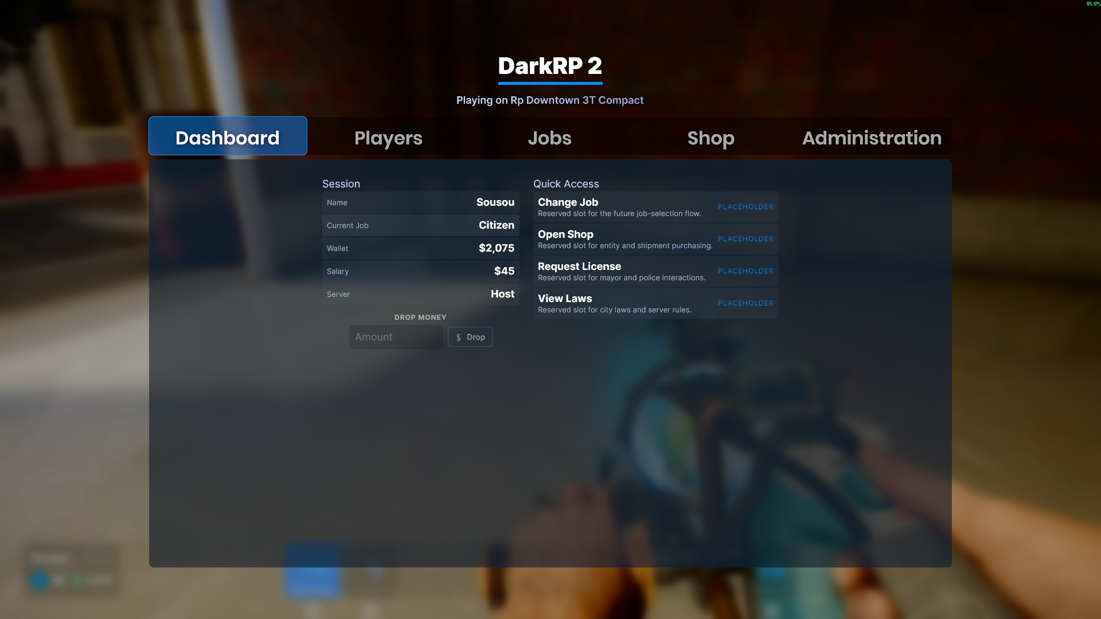The width and height of the screenshot is (1101, 619).
Task: Click the Open Shop quick access entry
Action: [x=625, y=239]
